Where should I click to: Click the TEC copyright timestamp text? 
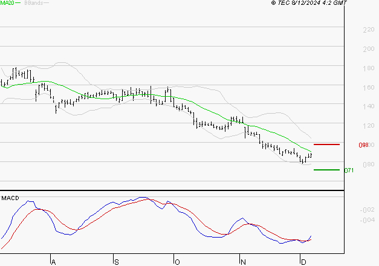[x=309, y=2]
